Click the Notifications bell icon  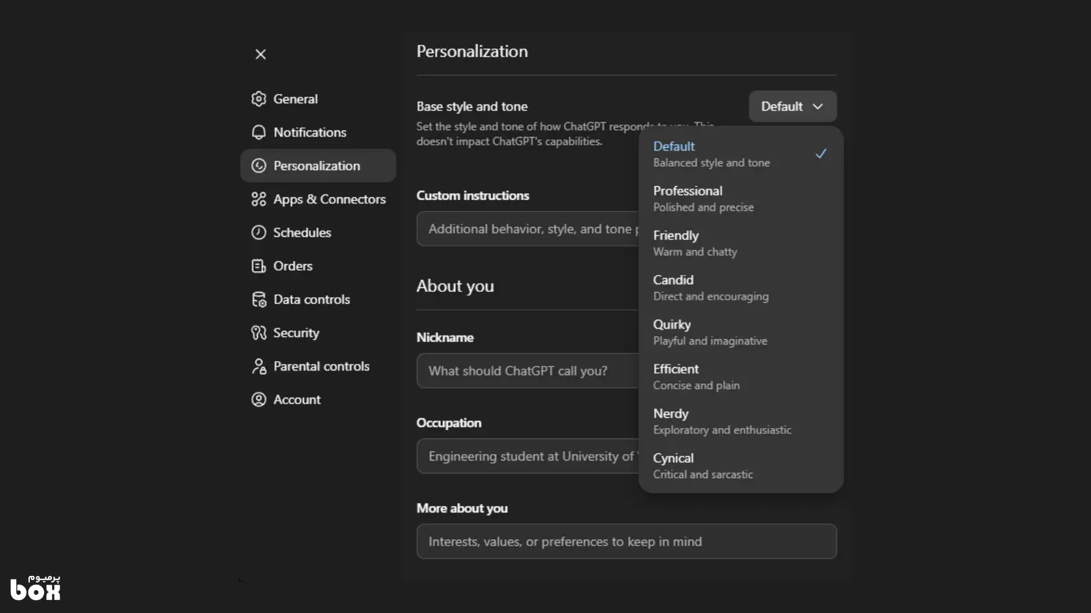coord(258,132)
